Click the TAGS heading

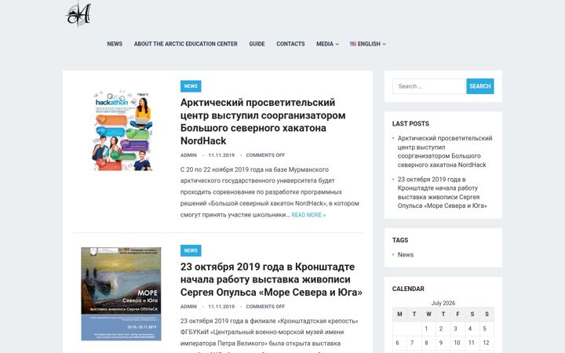(x=400, y=240)
